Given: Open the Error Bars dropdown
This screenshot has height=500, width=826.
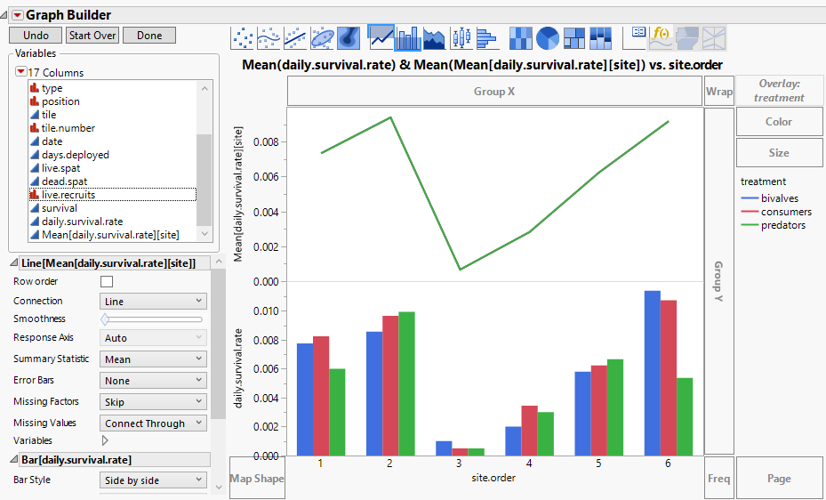Looking at the screenshot, I should tap(153, 381).
